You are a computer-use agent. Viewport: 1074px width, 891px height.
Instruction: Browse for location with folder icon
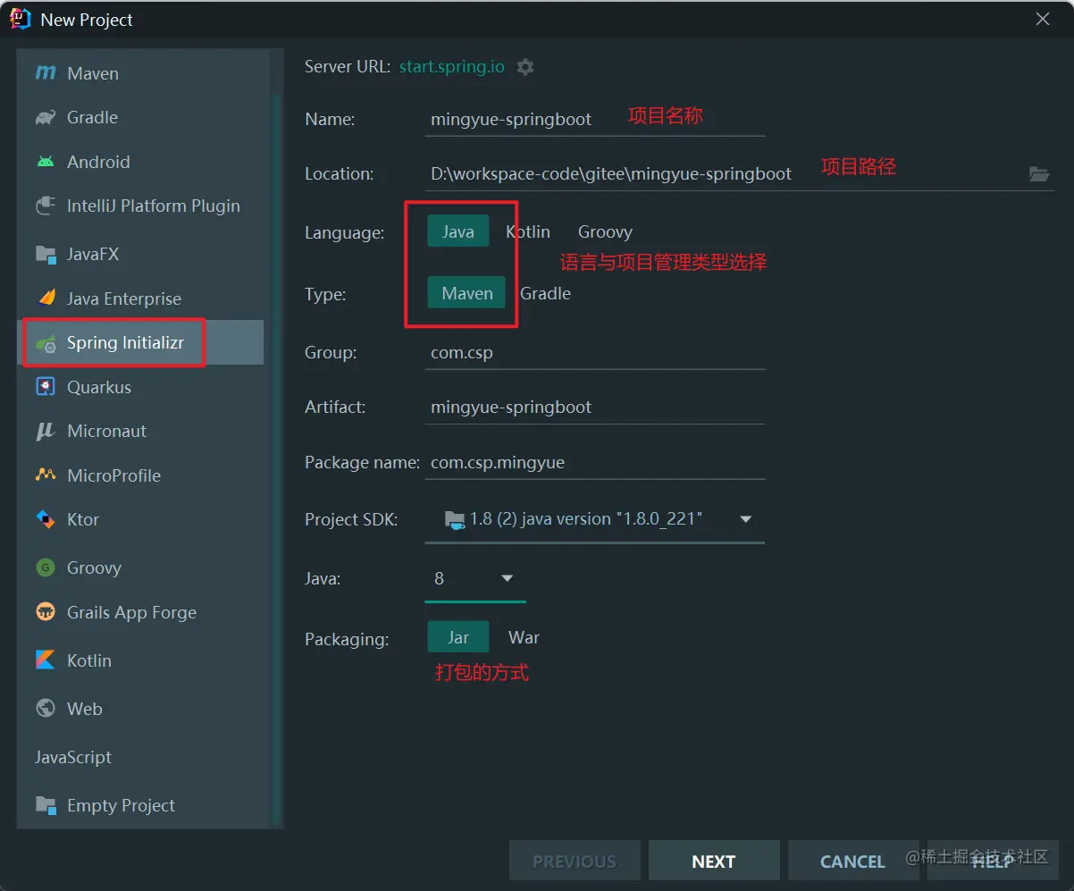click(x=1039, y=174)
